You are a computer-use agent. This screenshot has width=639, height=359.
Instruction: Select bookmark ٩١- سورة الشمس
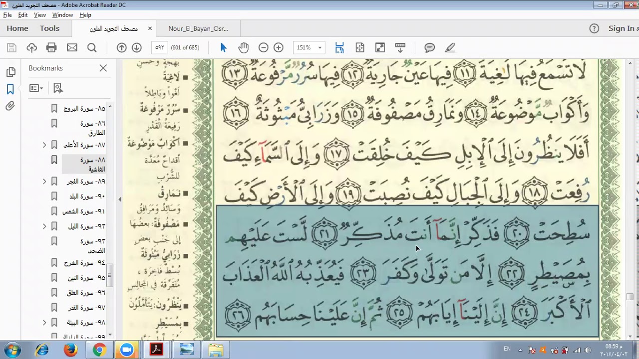tap(84, 211)
